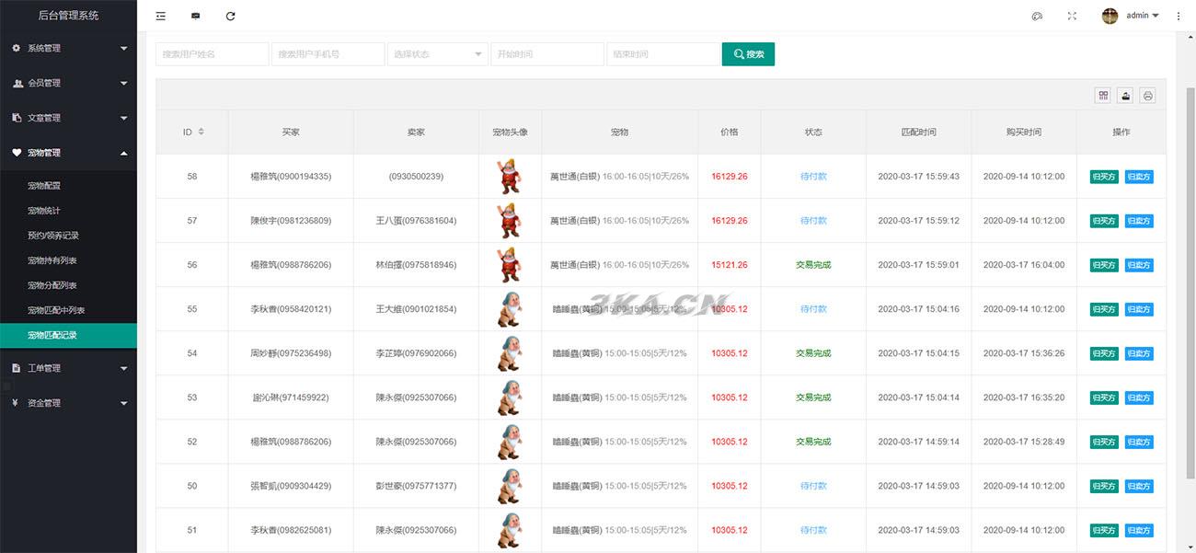Click the green 搜索 search button
This screenshot has width=1196, height=553.
coord(748,54)
